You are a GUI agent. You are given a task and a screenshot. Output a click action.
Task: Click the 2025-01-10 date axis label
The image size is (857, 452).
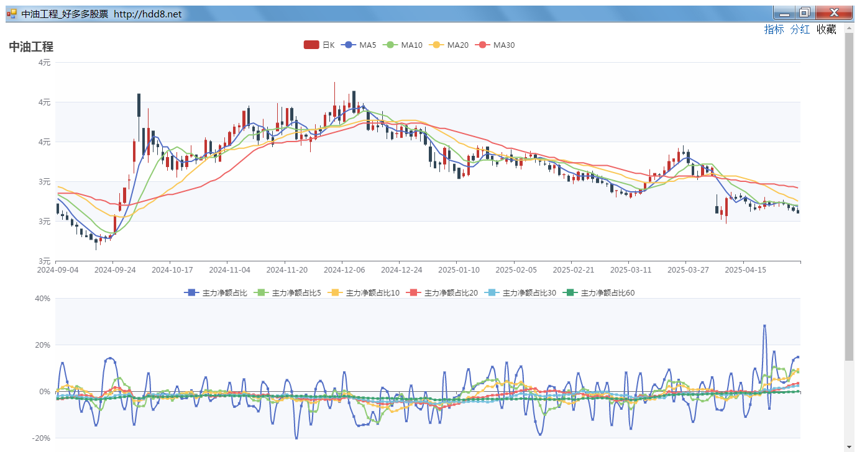459,270
